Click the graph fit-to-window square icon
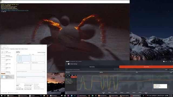 click(x=75, y=75)
